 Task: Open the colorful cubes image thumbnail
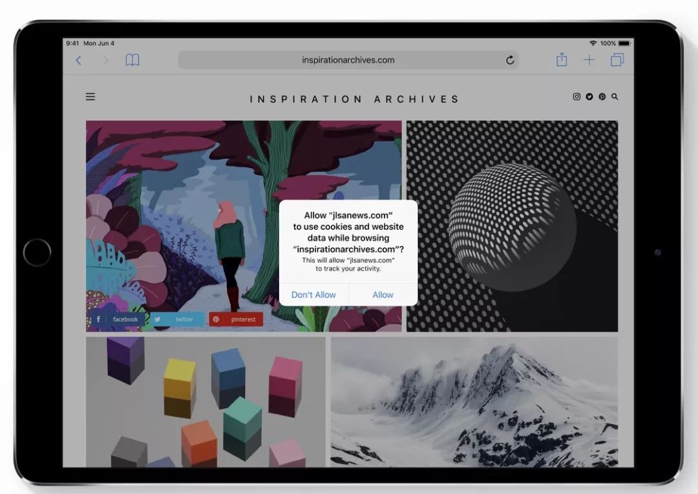coord(206,402)
